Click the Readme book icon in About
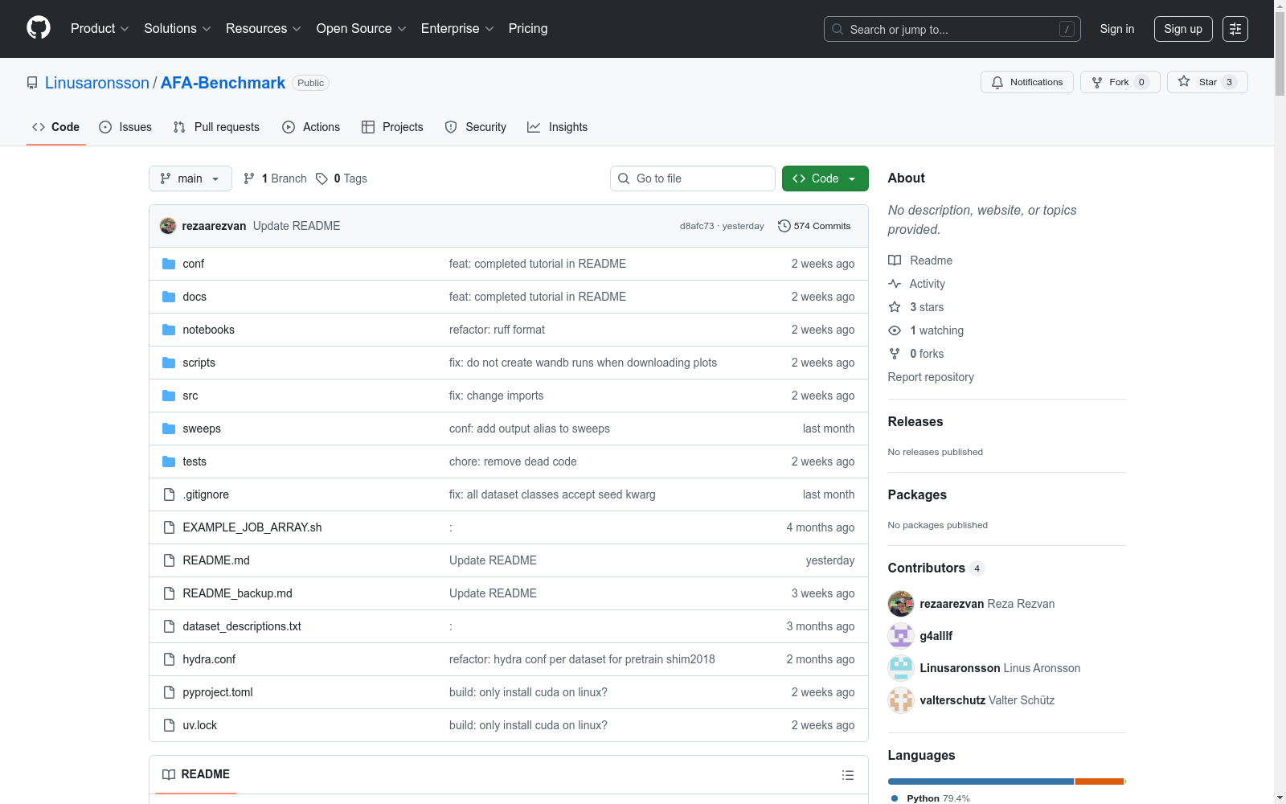 [x=895, y=260]
